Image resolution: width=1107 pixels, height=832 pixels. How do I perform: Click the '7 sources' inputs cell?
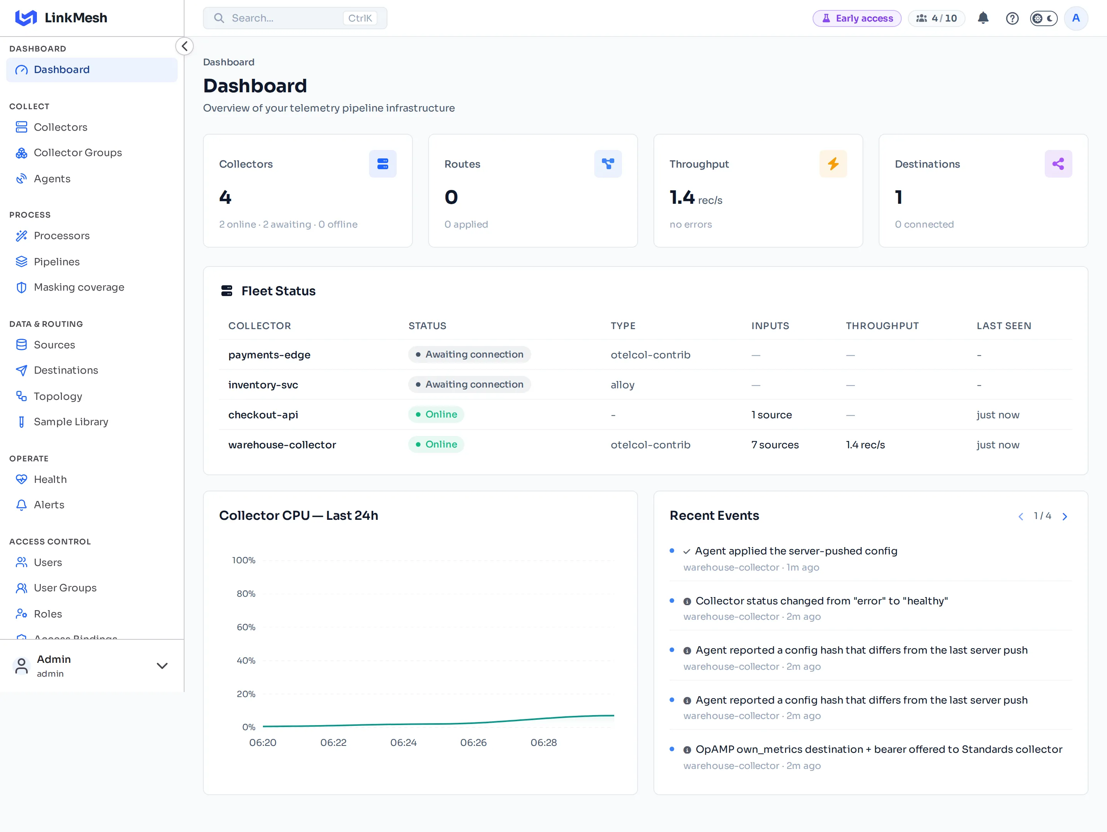click(x=775, y=445)
